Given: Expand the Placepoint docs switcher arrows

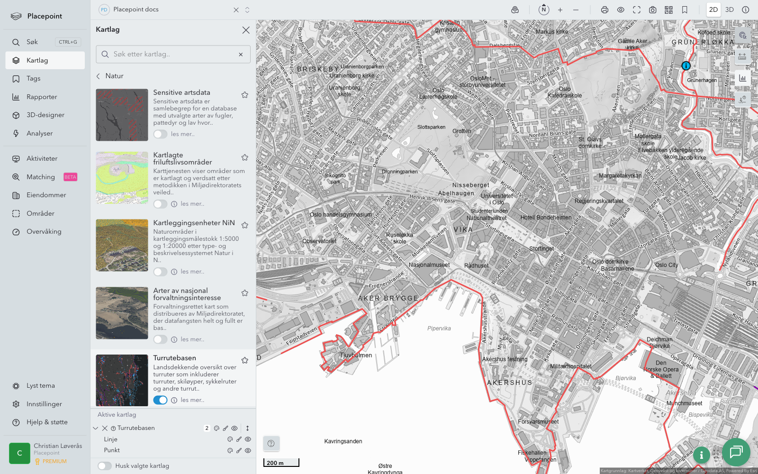Looking at the screenshot, I should [x=247, y=10].
